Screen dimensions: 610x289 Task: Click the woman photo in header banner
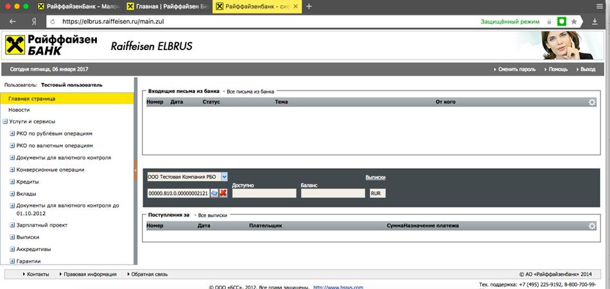(x=567, y=45)
